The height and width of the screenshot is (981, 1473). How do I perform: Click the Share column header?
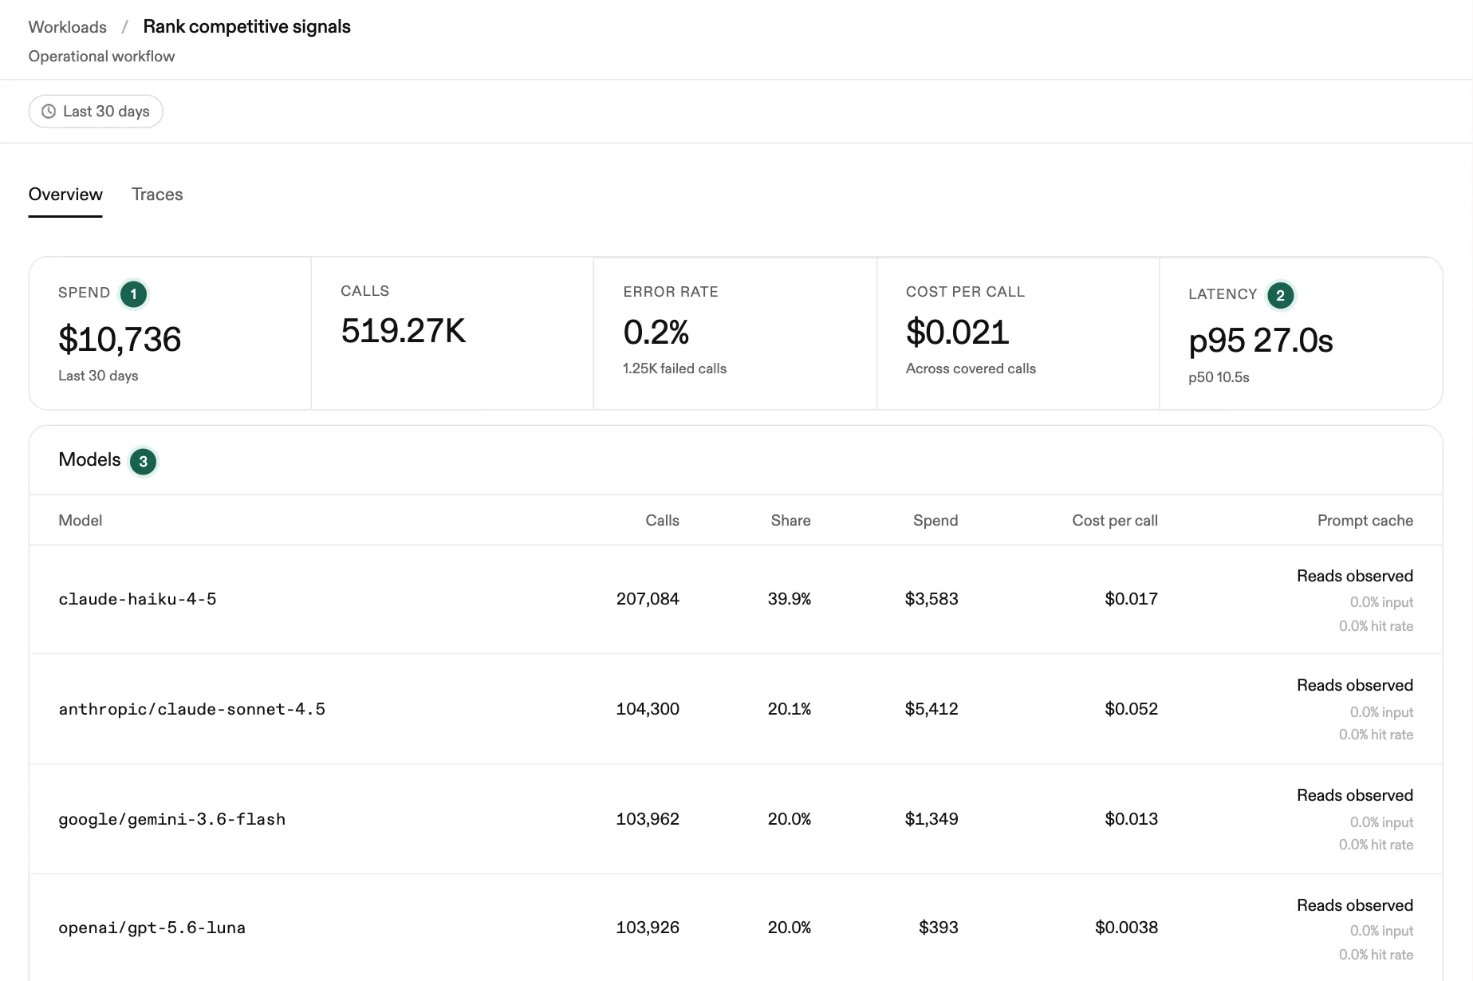(791, 521)
